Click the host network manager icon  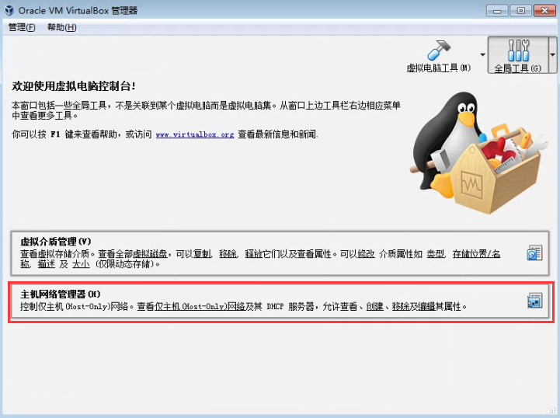point(534,301)
